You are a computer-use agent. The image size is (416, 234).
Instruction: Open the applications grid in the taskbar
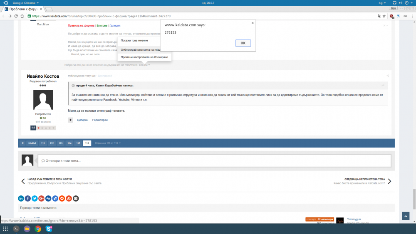[5, 229]
